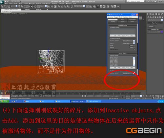This screenshot has width=164, height=138.
Task: Switch to the Display command panel tab
Action: click(159, 14)
